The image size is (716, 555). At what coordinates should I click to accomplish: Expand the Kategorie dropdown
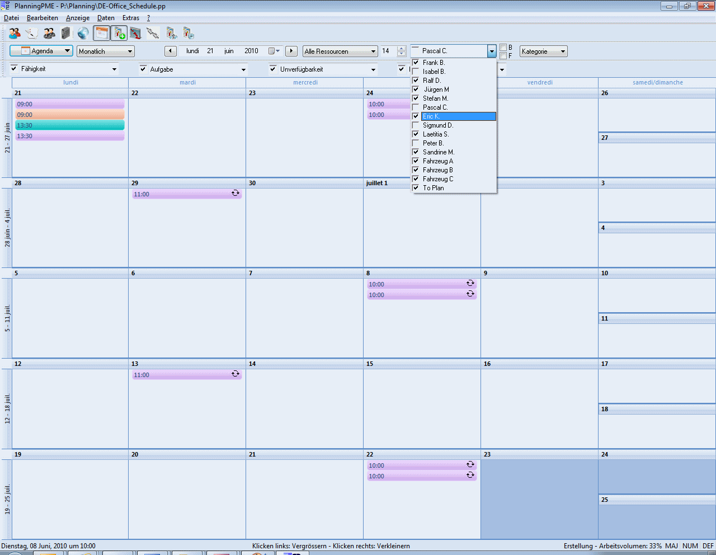coord(543,51)
